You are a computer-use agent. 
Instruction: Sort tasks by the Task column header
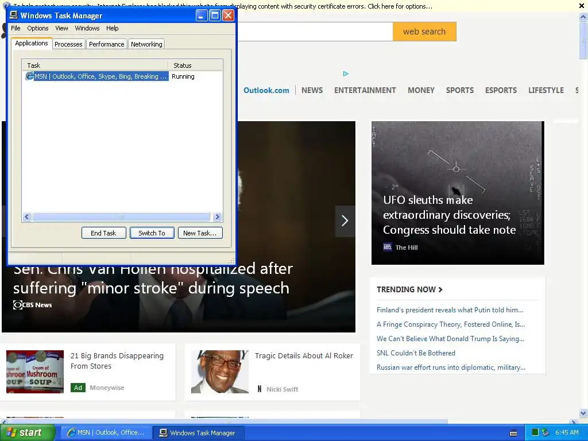click(x=95, y=65)
